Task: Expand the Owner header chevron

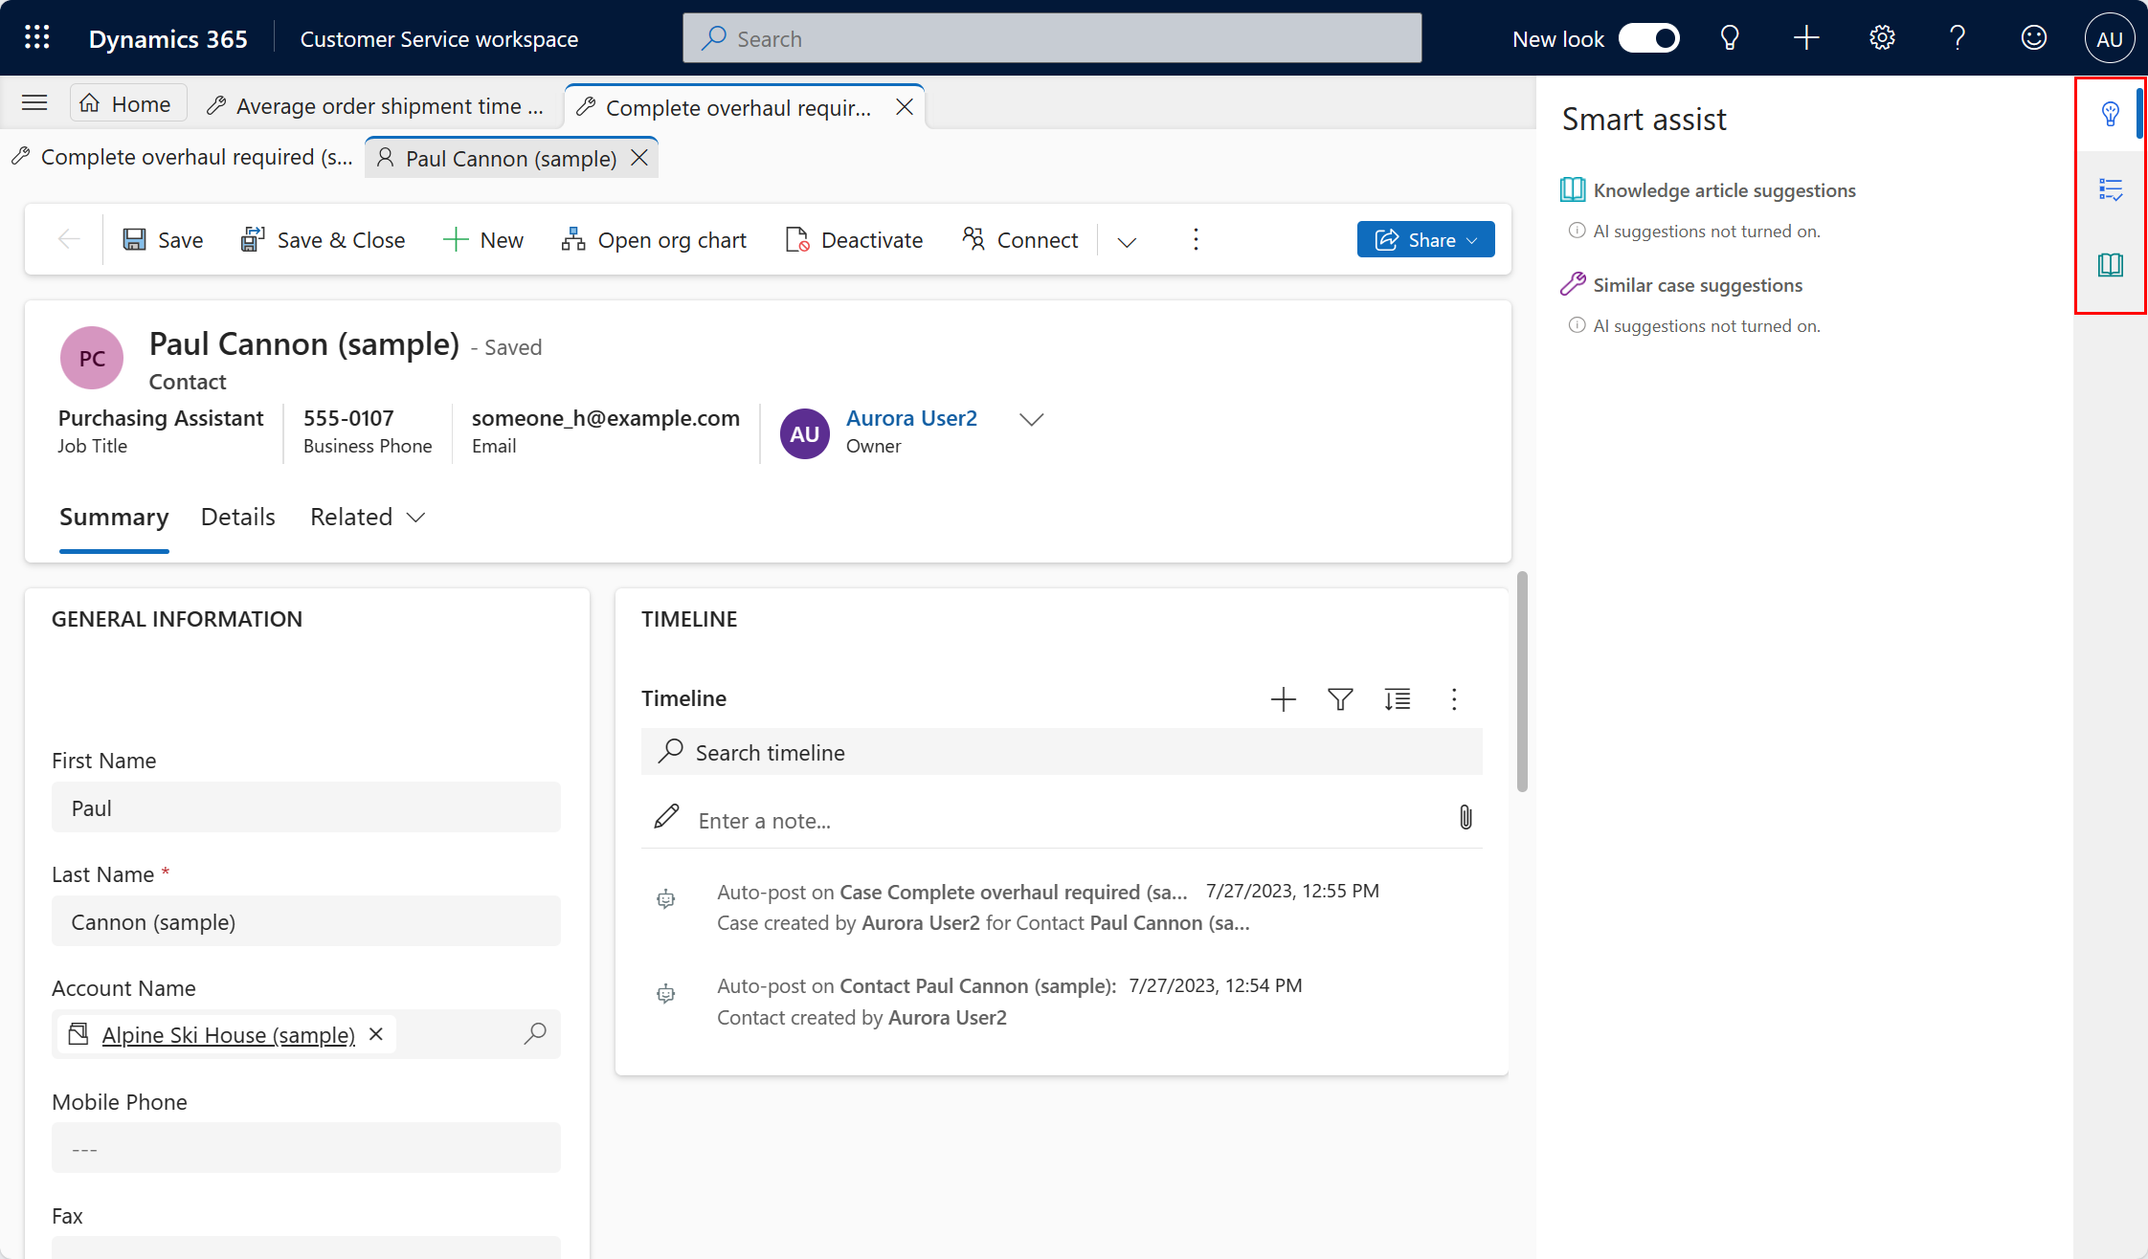Action: pyautogui.click(x=1031, y=420)
